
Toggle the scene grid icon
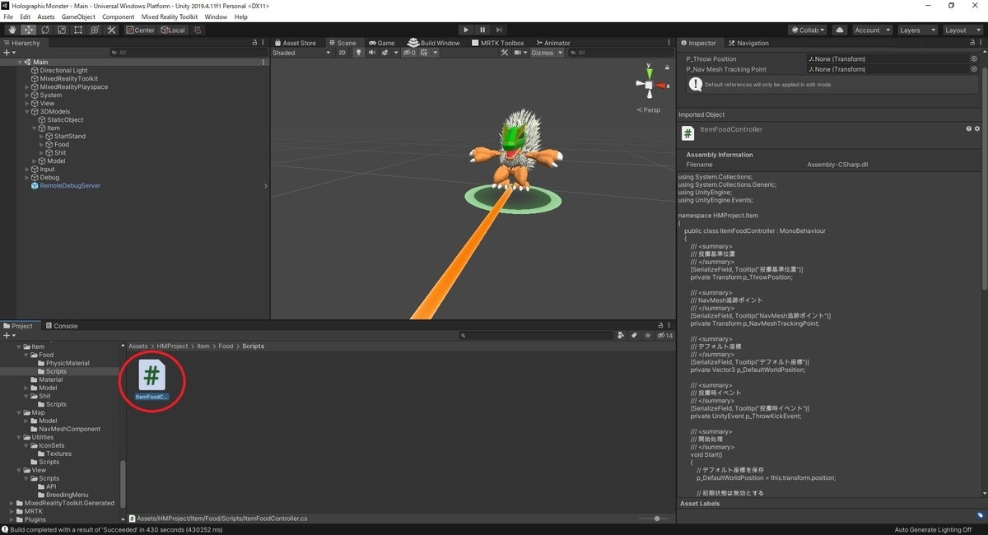[424, 53]
